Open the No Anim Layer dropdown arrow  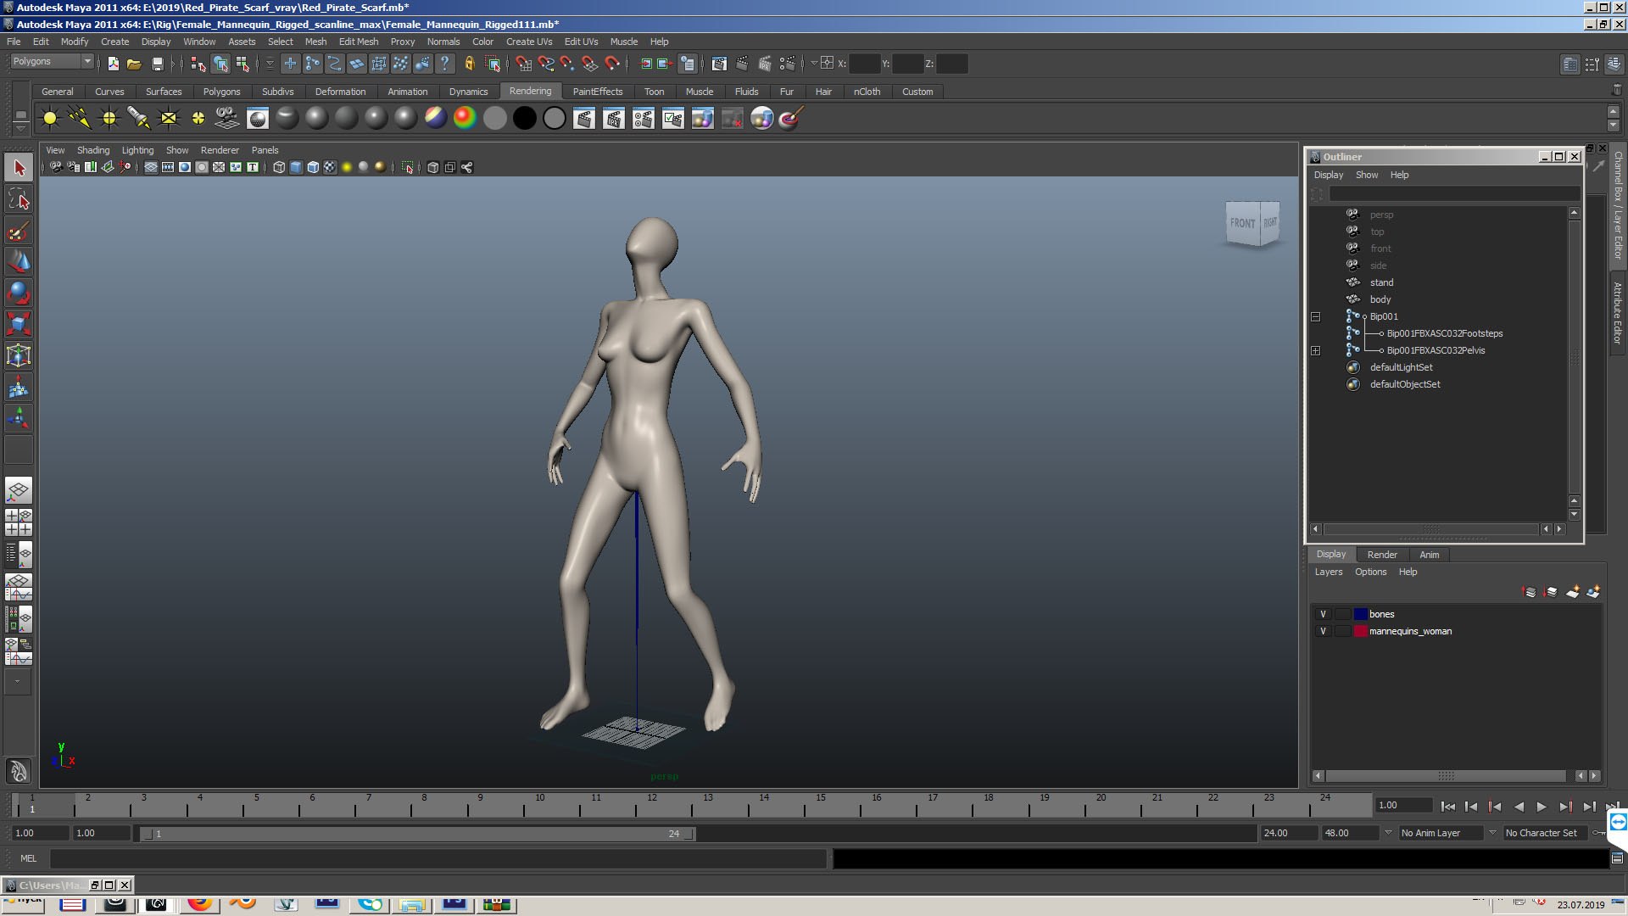pos(1388,832)
